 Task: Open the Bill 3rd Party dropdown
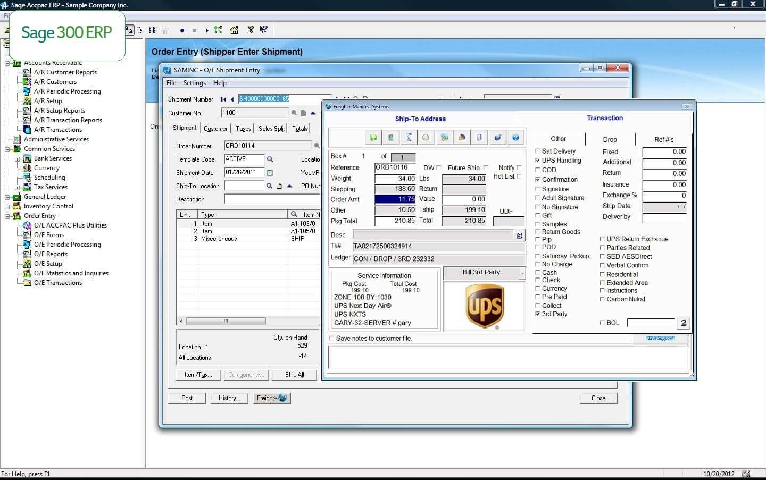tap(522, 273)
